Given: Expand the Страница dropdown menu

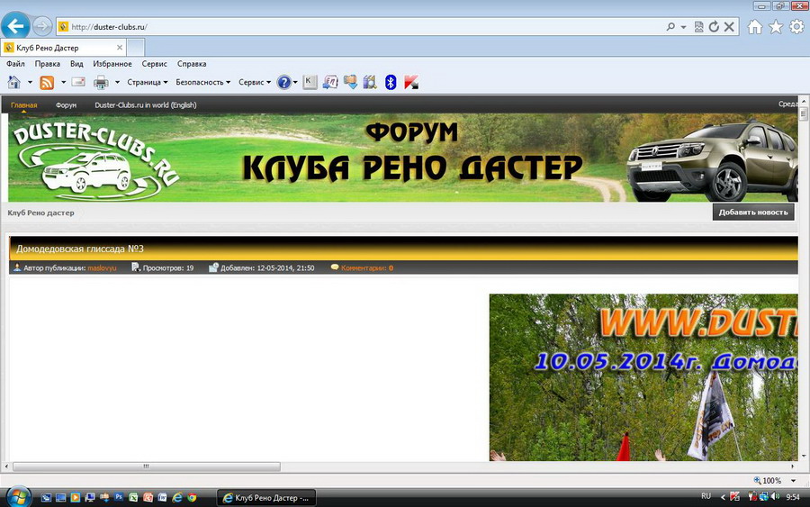Looking at the screenshot, I should click(148, 83).
